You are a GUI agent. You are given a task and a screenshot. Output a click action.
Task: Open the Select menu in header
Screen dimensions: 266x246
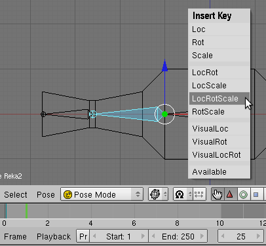pos(16,194)
